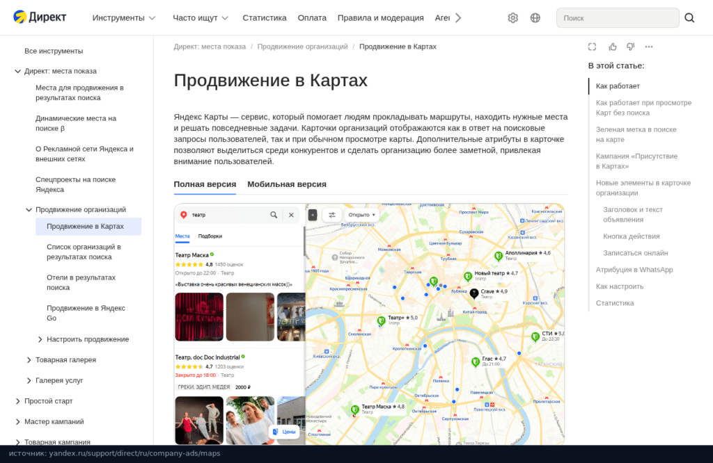Switch to the 'Мобильная версия' tab

(x=286, y=184)
